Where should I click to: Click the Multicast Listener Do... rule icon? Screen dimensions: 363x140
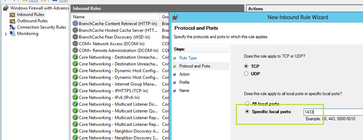pyautogui.click(x=75, y=104)
